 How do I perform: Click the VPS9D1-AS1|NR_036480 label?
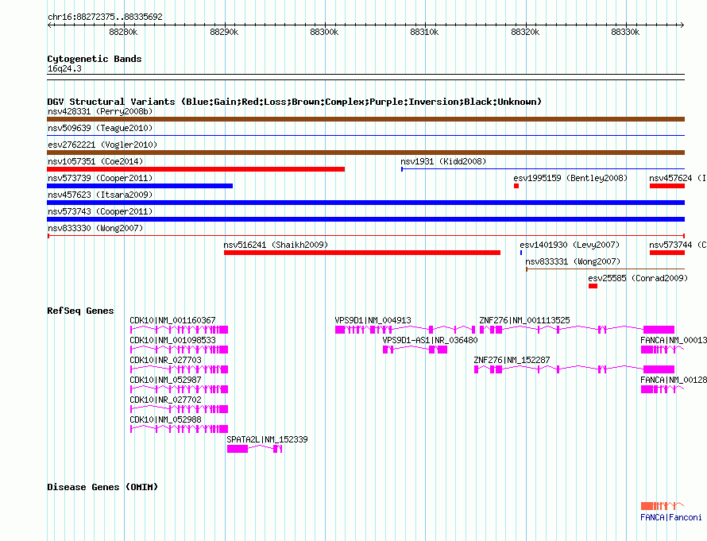(x=430, y=340)
